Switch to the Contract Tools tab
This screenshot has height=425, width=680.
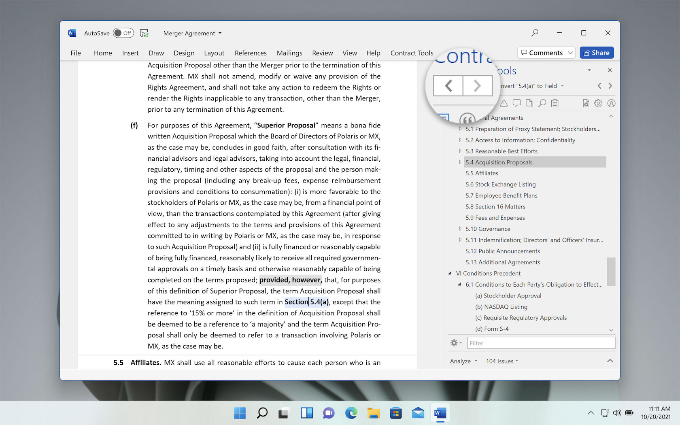point(412,53)
